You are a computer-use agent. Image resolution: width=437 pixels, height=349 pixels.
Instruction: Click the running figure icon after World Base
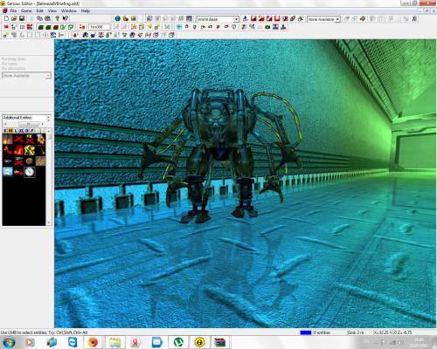click(x=246, y=19)
